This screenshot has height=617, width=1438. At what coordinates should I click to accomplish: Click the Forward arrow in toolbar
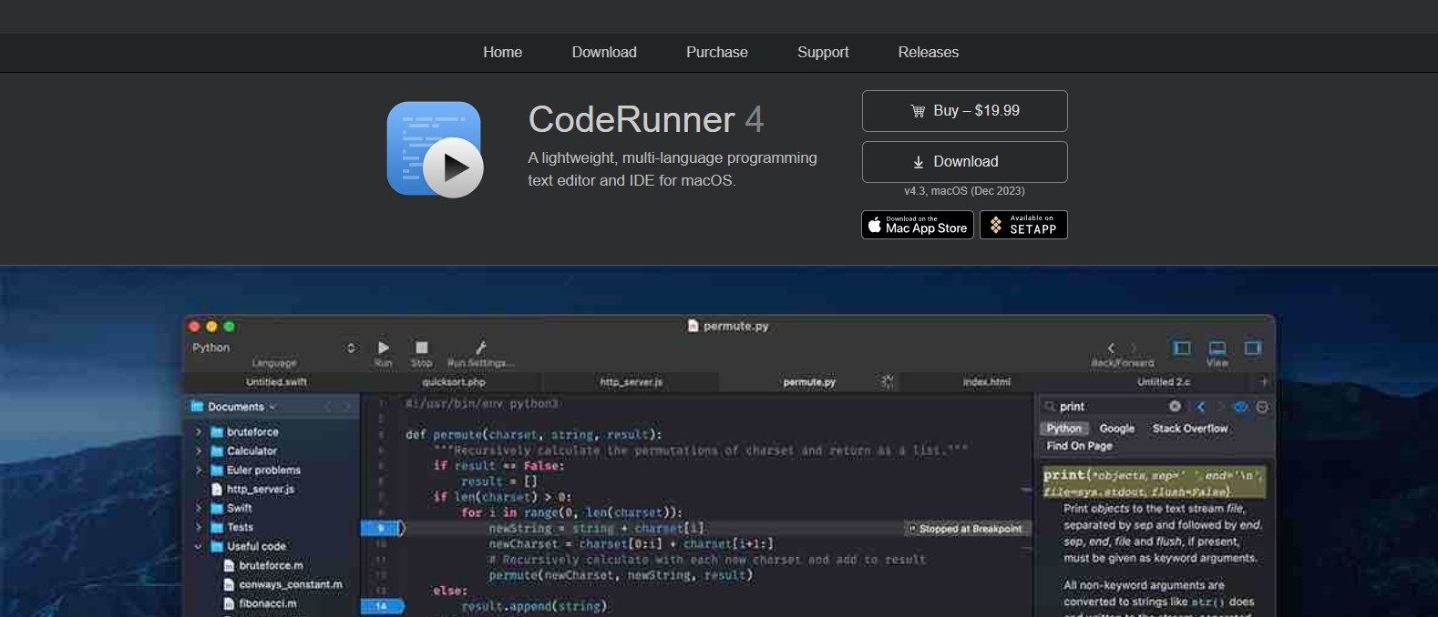coord(1134,348)
